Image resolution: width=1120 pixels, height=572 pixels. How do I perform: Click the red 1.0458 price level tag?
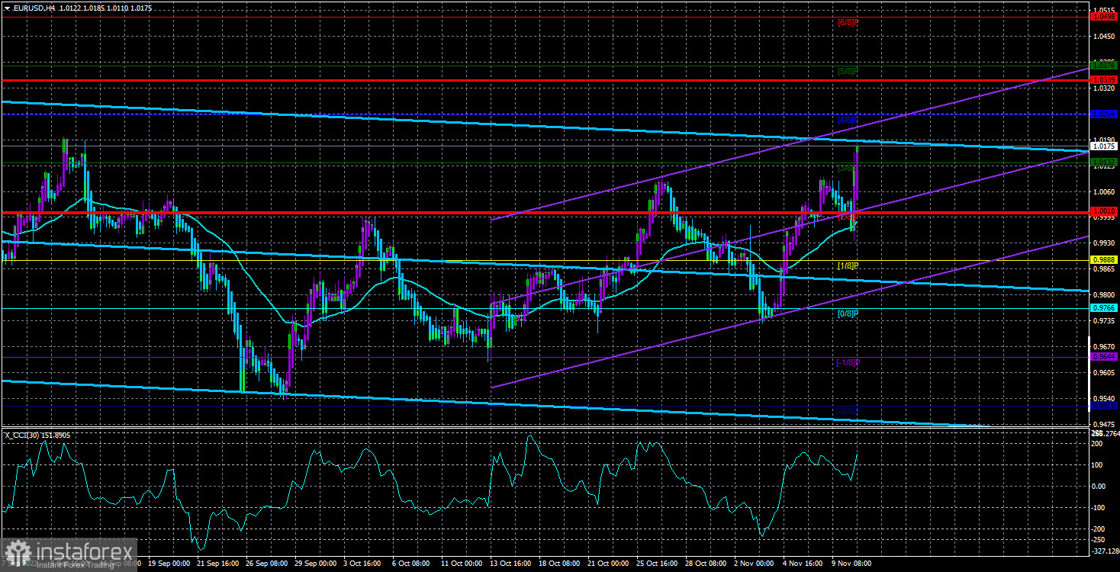click(1103, 16)
